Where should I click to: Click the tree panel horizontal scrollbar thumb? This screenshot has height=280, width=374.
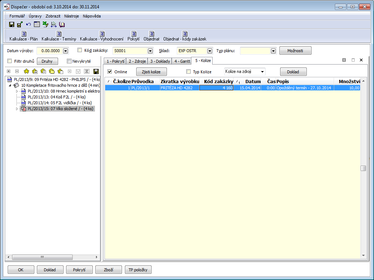tap(42, 257)
